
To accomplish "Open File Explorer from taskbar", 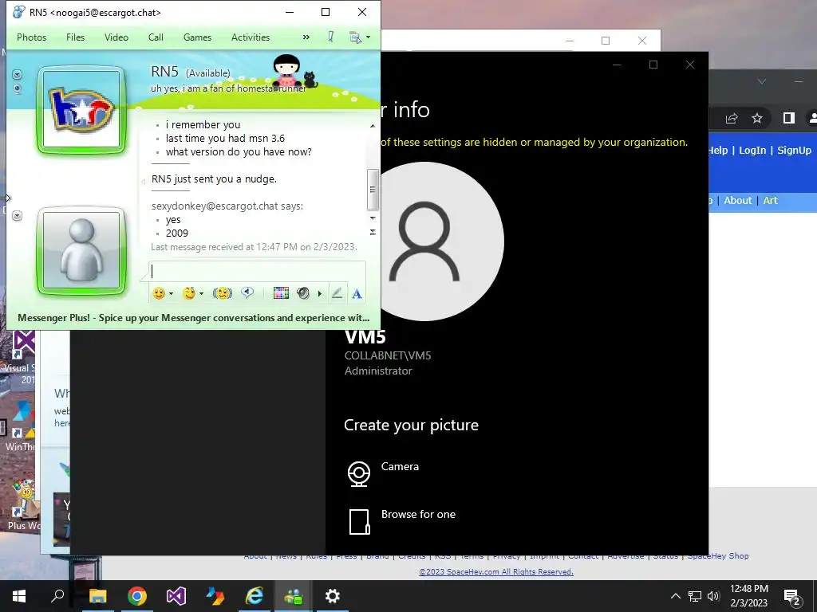I will click(97, 596).
